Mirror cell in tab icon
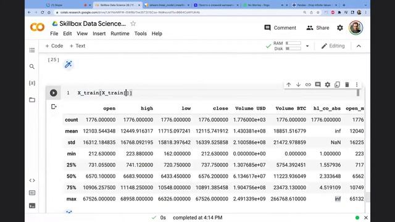Image resolution: width=395 pixels, height=222 pixels. [x=338, y=84]
